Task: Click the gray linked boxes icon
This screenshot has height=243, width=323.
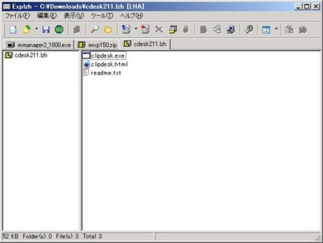Action: pyautogui.click(x=217, y=30)
